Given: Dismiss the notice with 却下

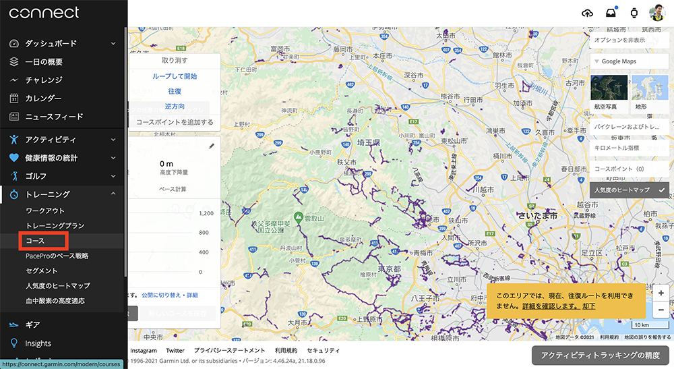Looking at the screenshot, I should (x=588, y=306).
